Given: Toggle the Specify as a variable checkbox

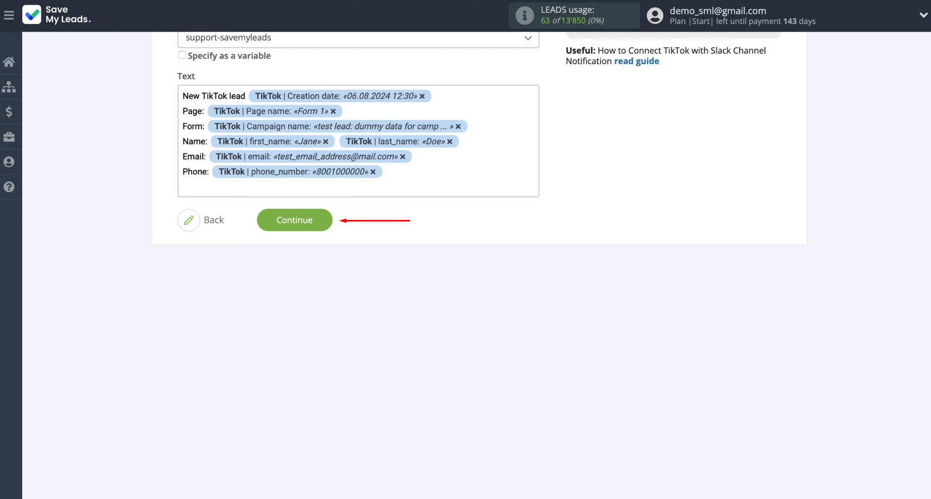Looking at the screenshot, I should (x=182, y=55).
